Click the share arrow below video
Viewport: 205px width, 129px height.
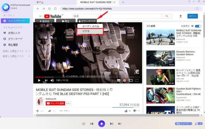pos(49,111)
